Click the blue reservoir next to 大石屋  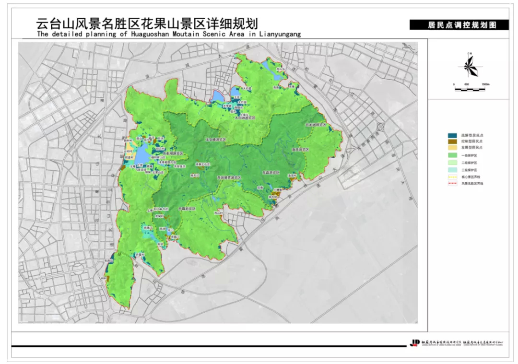[235, 92]
